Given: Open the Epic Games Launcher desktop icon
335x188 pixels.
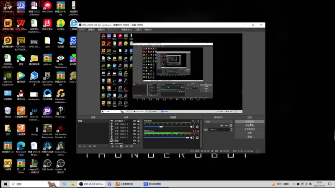Looking at the screenshot, I should (47, 79).
